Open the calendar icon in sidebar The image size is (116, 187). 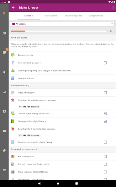click(4, 33)
